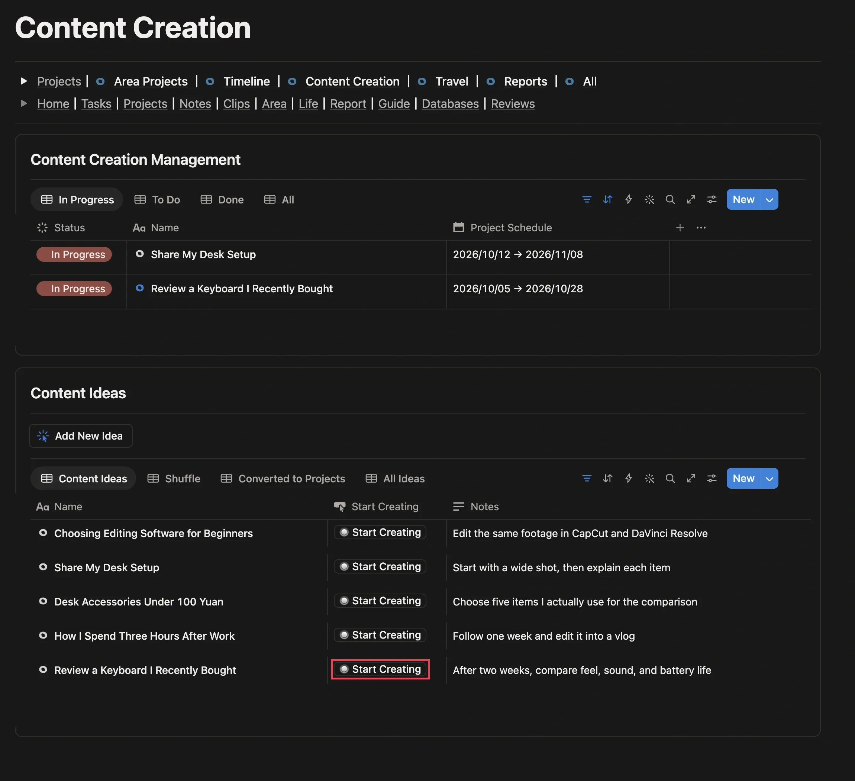Screen dimensions: 855x781
Task: Click the Add New Idea button
Action: coord(81,436)
